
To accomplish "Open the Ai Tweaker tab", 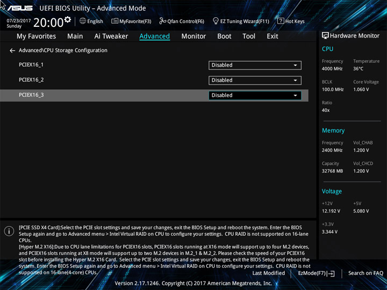I will coord(111,37).
